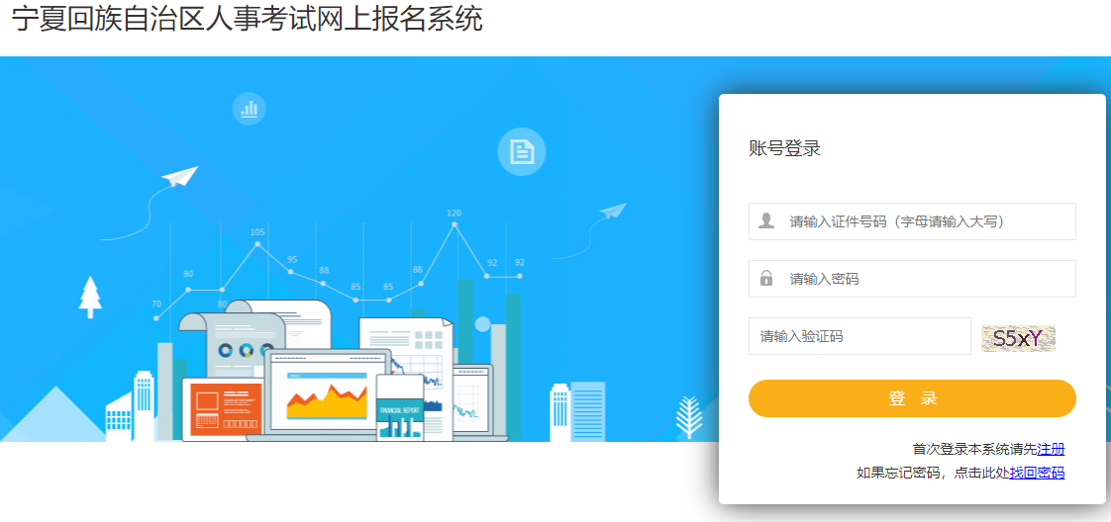Refresh the S5xY captcha image

coord(1018,339)
